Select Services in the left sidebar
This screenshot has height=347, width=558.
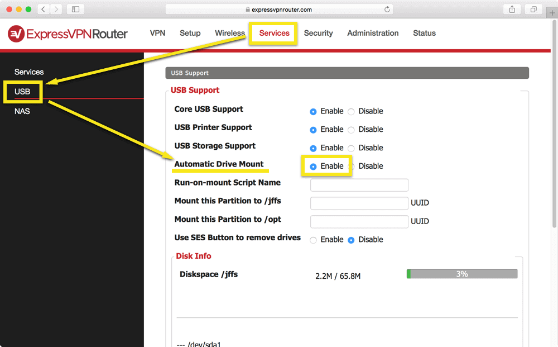pos(29,72)
